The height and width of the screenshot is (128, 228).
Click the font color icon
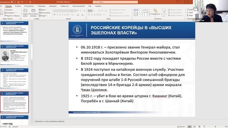click(x=82, y=15)
